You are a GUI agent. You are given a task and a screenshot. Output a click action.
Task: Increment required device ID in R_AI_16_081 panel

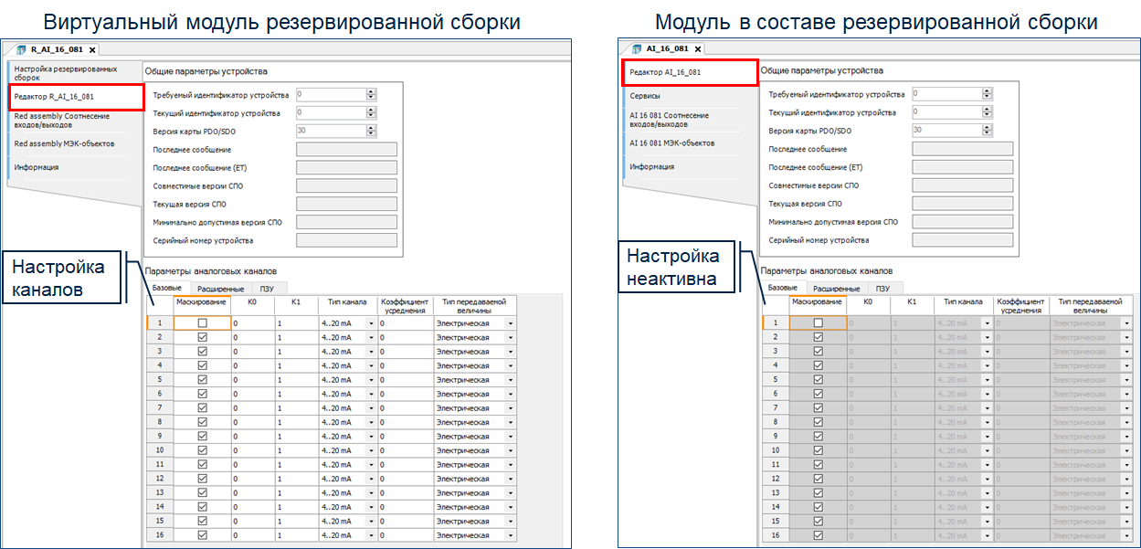point(371,91)
